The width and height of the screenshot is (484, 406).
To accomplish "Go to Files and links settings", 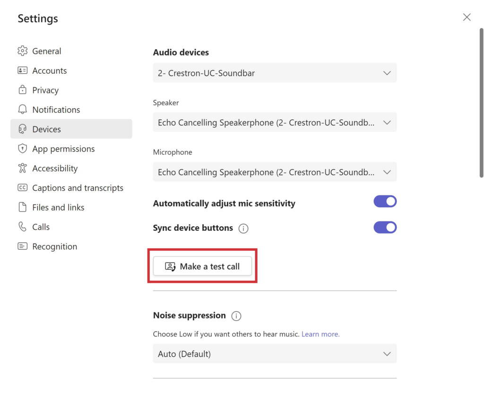I will click(x=71, y=207).
